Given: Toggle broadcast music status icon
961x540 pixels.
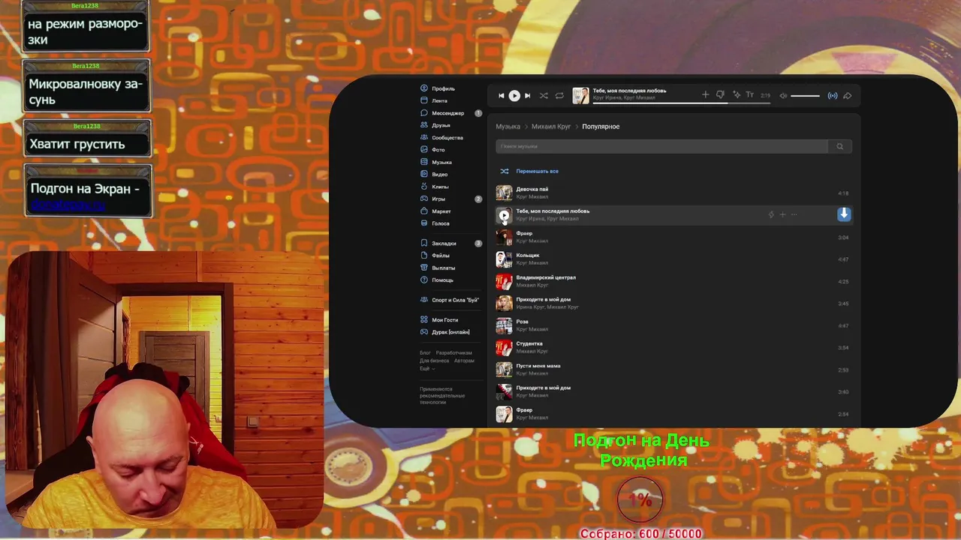Looking at the screenshot, I should pos(833,96).
